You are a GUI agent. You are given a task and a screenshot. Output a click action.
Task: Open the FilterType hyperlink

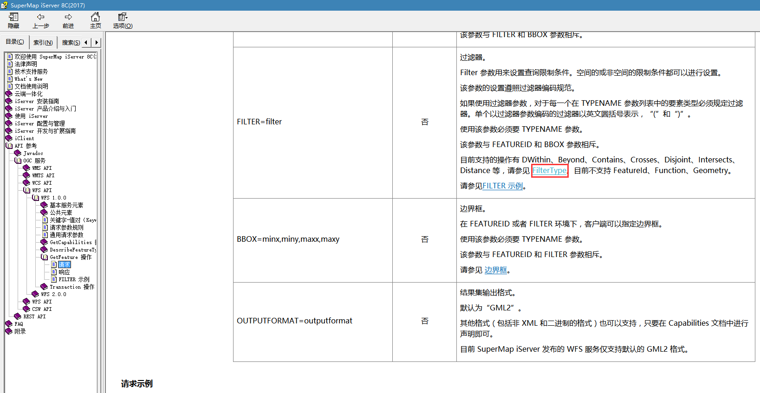(x=549, y=171)
